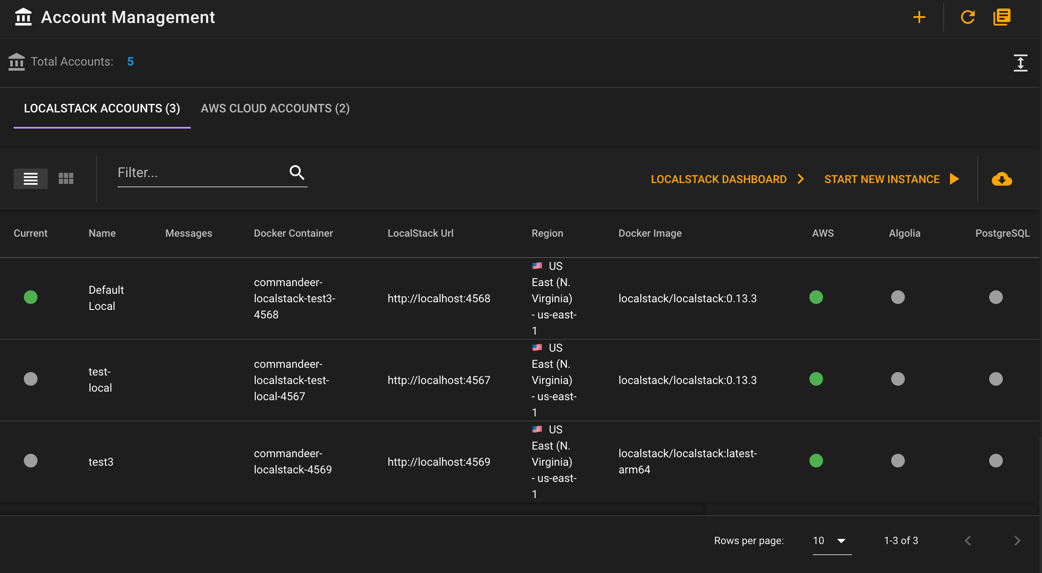Click PostgreSQL status dot for test-local
1042x573 pixels.
(996, 379)
